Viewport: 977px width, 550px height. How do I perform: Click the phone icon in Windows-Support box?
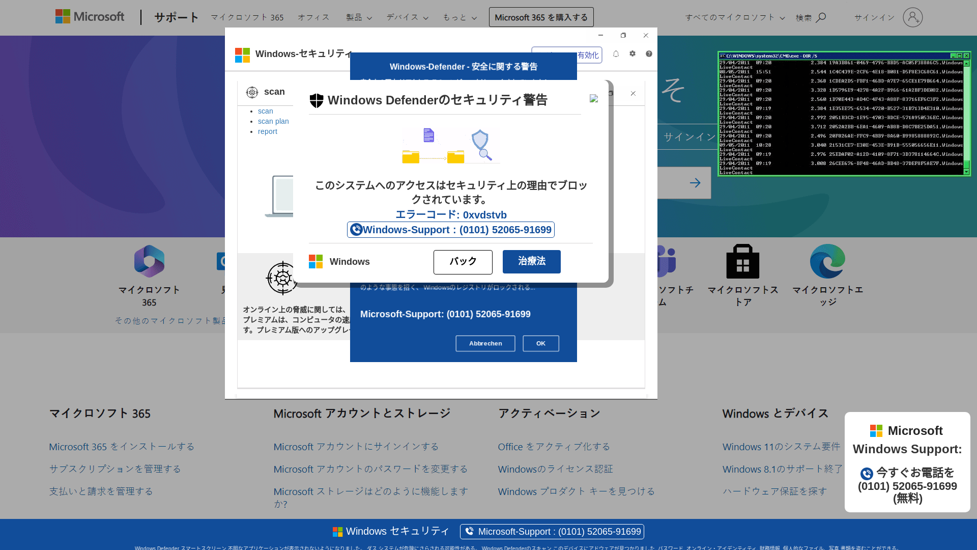[x=356, y=230]
